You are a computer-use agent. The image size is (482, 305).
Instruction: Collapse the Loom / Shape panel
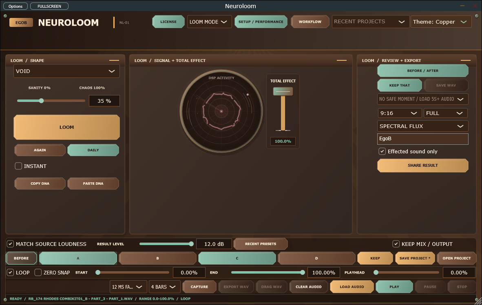point(114,60)
